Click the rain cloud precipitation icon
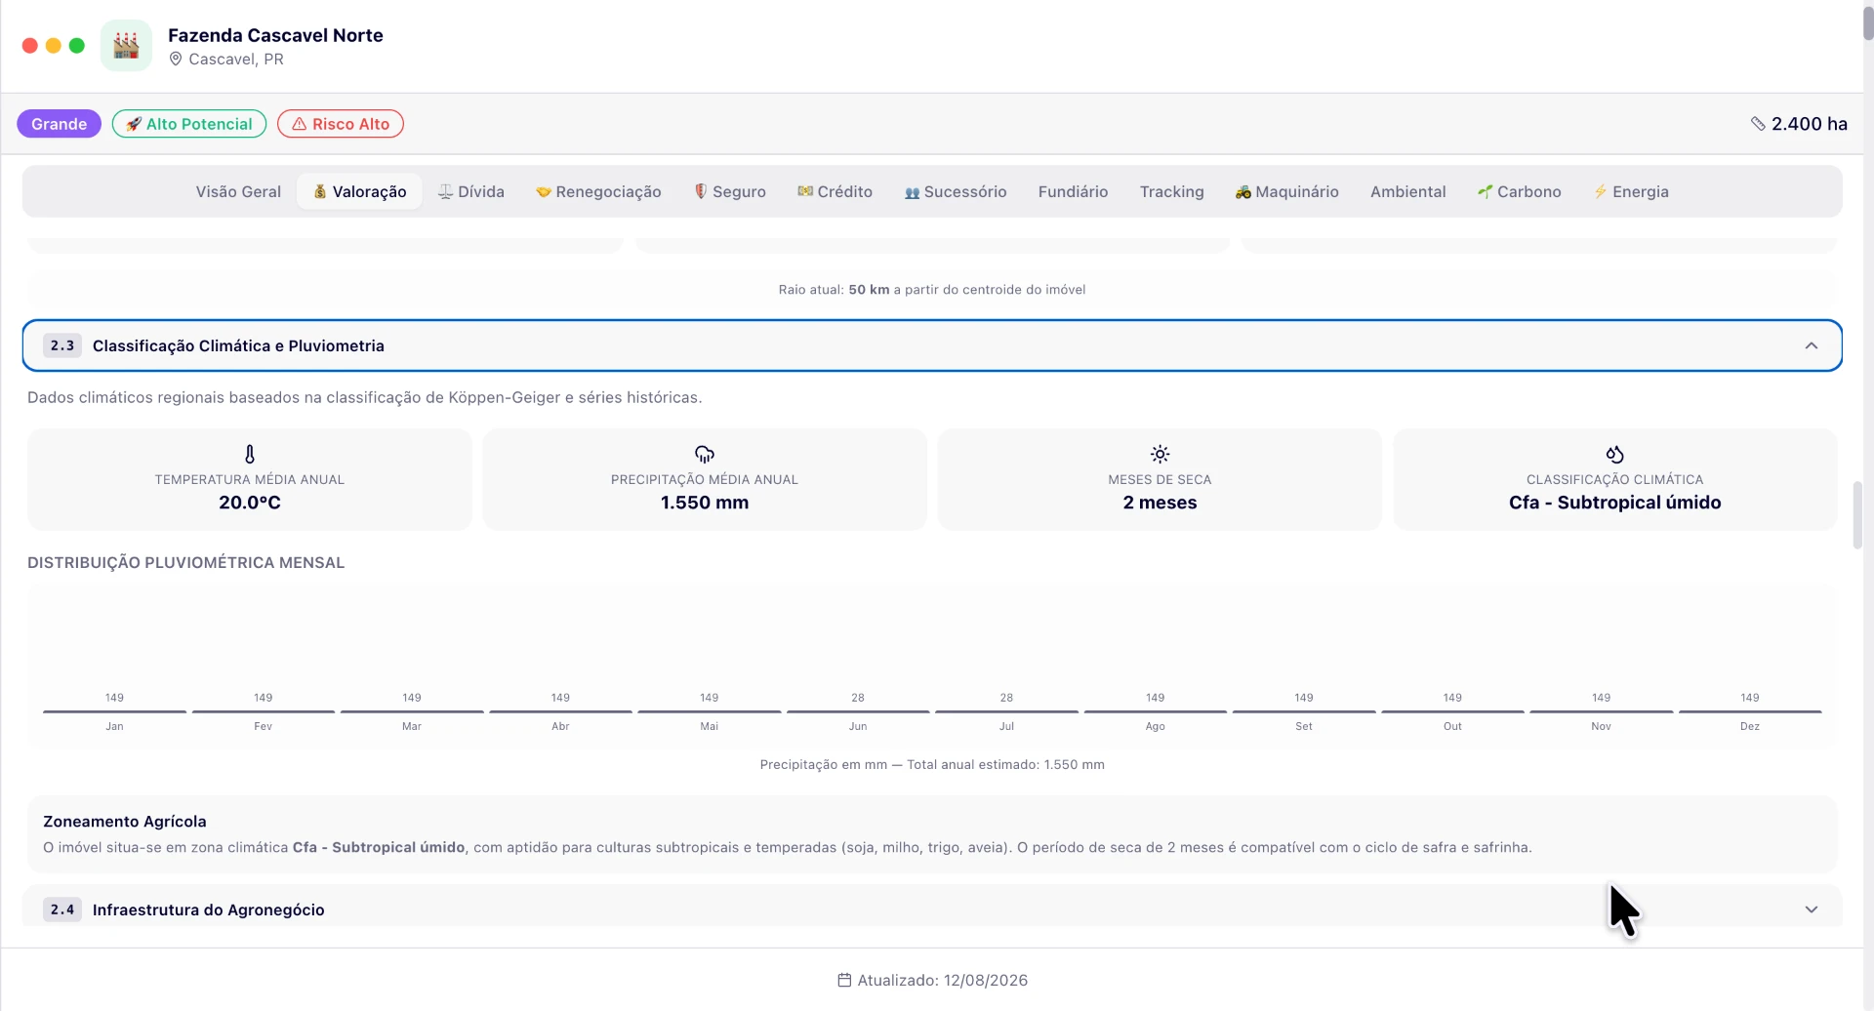 [x=705, y=454]
